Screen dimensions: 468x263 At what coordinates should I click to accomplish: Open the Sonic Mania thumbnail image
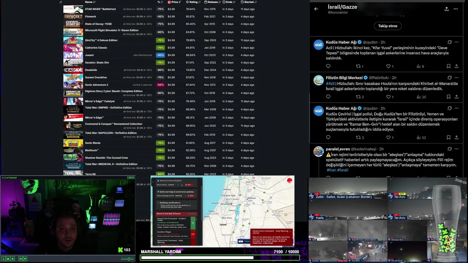point(73,143)
